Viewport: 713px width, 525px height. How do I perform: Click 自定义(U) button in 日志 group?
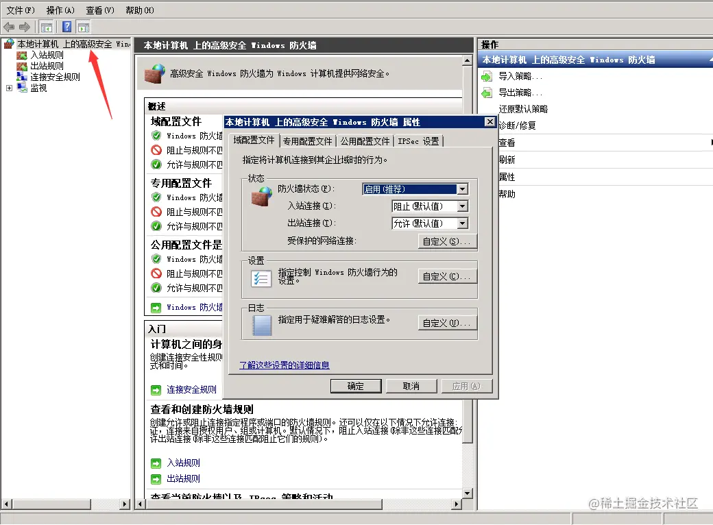tap(448, 323)
